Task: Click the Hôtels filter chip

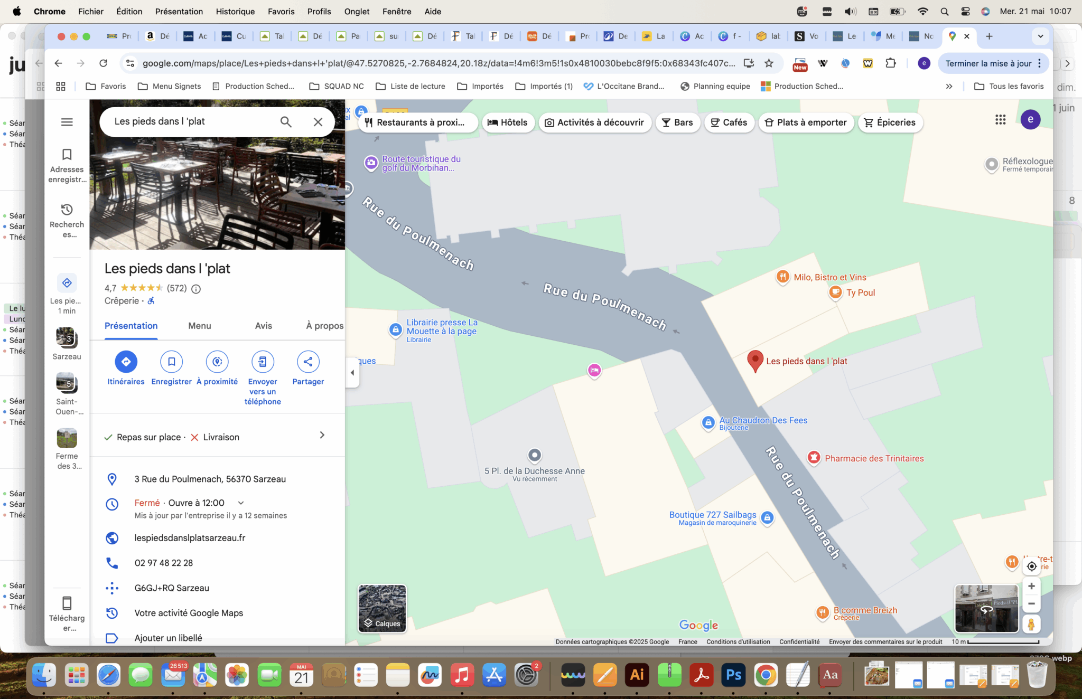Action: [x=507, y=122]
